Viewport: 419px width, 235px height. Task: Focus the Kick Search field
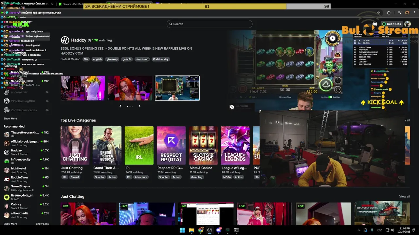point(209,24)
